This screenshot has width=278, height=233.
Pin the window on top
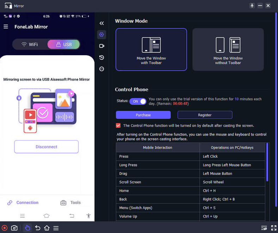(x=252, y=6)
